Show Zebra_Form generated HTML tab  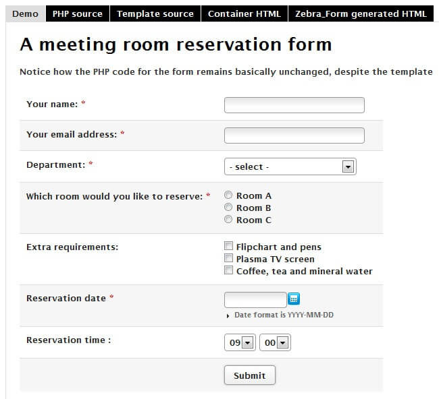tap(361, 13)
